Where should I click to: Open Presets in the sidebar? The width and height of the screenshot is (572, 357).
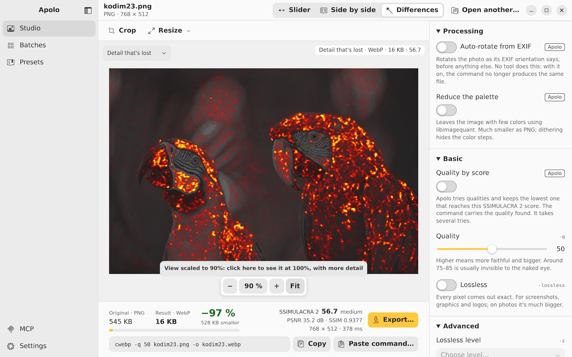[49, 62]
